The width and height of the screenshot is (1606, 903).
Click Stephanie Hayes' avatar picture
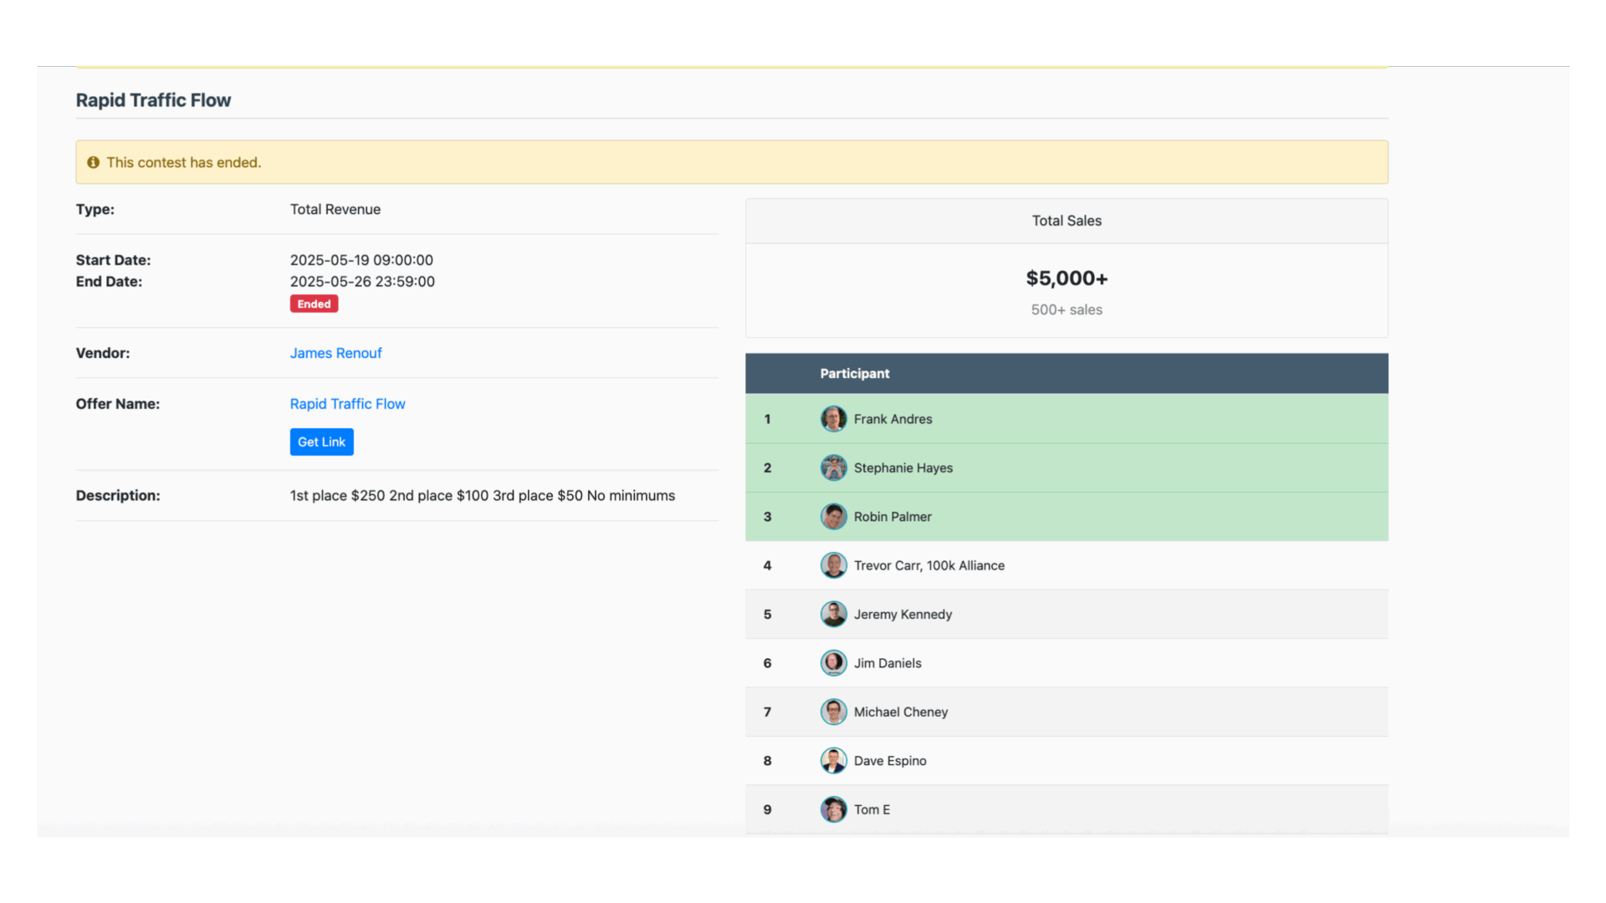[833, 467]
